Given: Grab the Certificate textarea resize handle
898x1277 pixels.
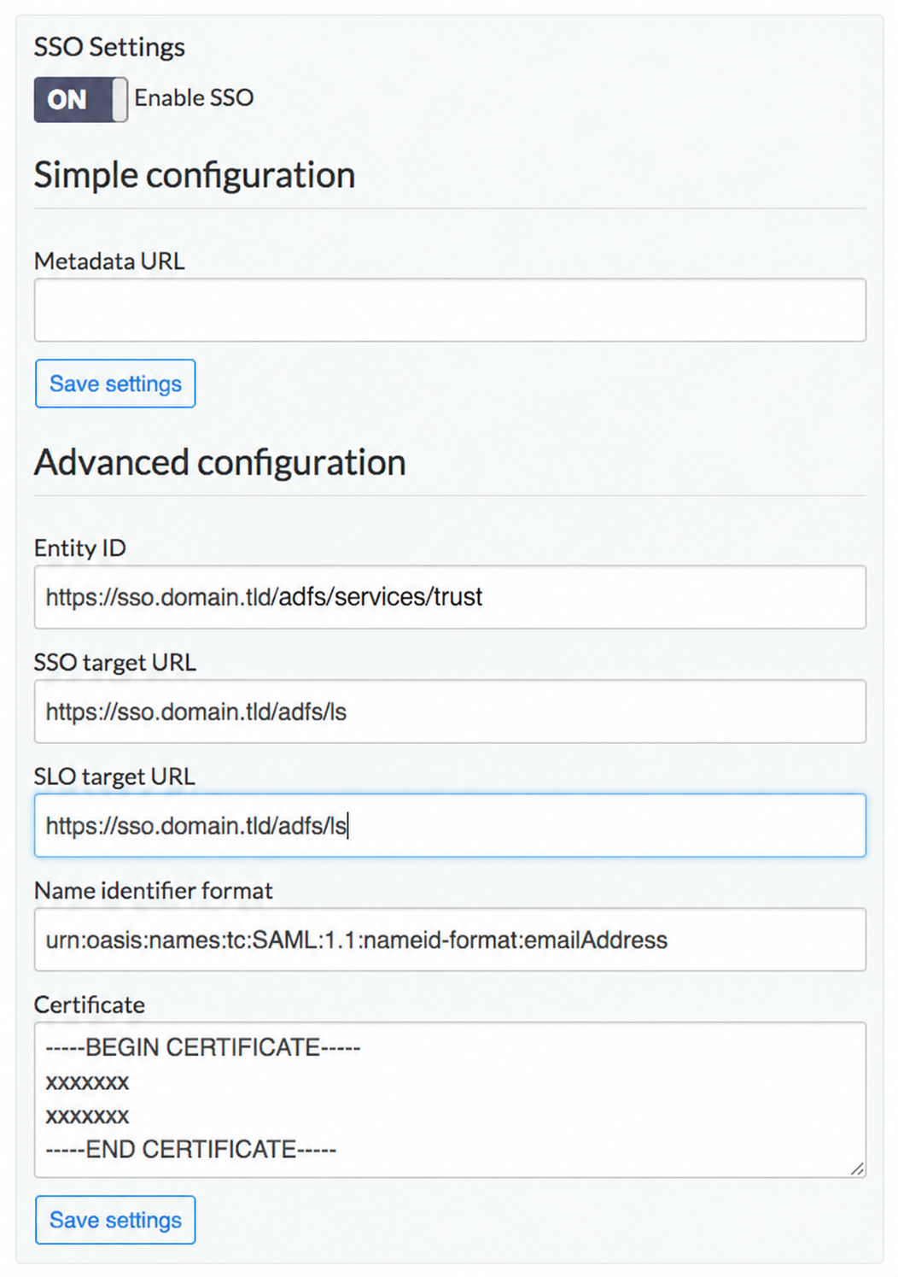Looking at the screenshot, I should tap(857, 1169).
